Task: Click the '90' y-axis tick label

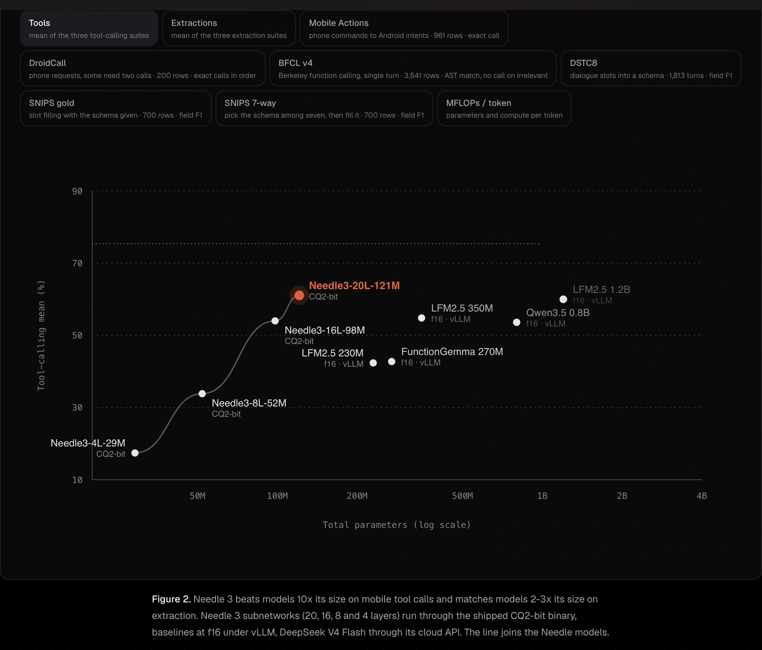Action: coord(77,191)
